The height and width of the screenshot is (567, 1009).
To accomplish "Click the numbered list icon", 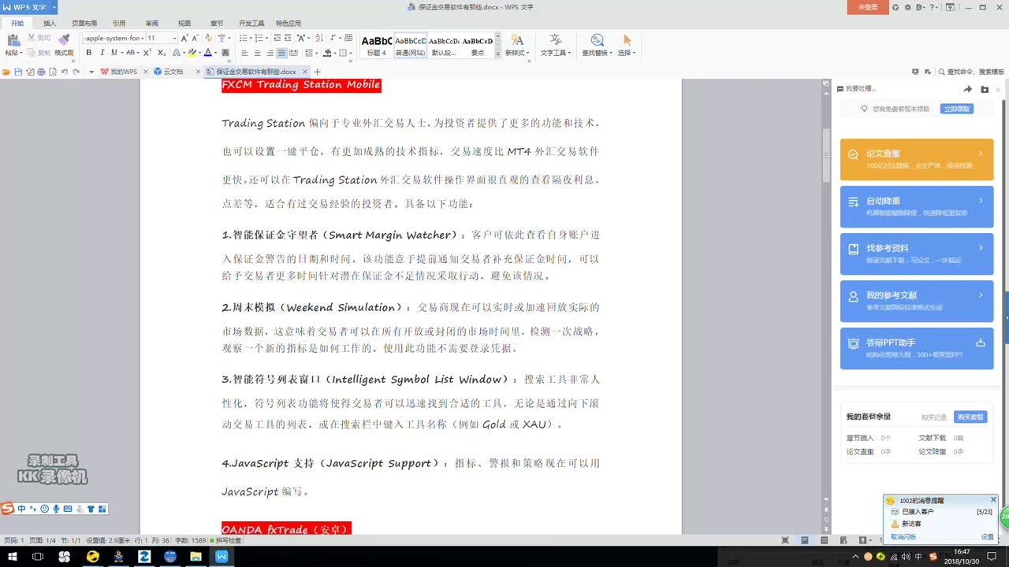I will click(260, 38).
